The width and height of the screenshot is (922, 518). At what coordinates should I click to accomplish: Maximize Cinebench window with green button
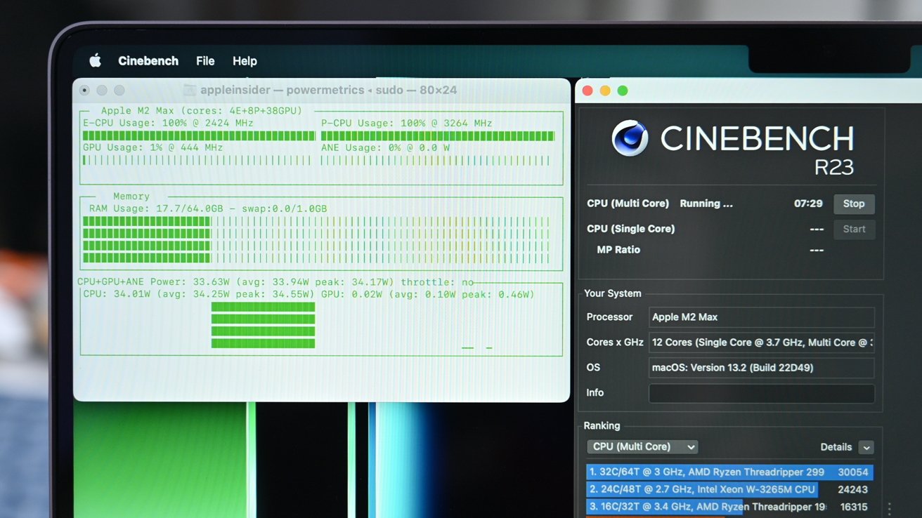pyautogui.click(x=623, y=91)
